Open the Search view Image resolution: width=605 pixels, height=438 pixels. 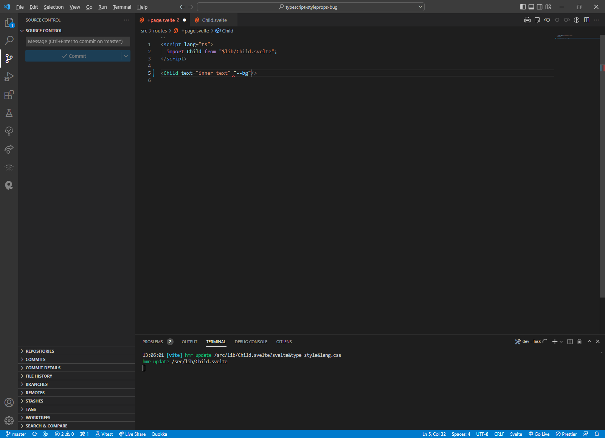(x=9, y=40)
